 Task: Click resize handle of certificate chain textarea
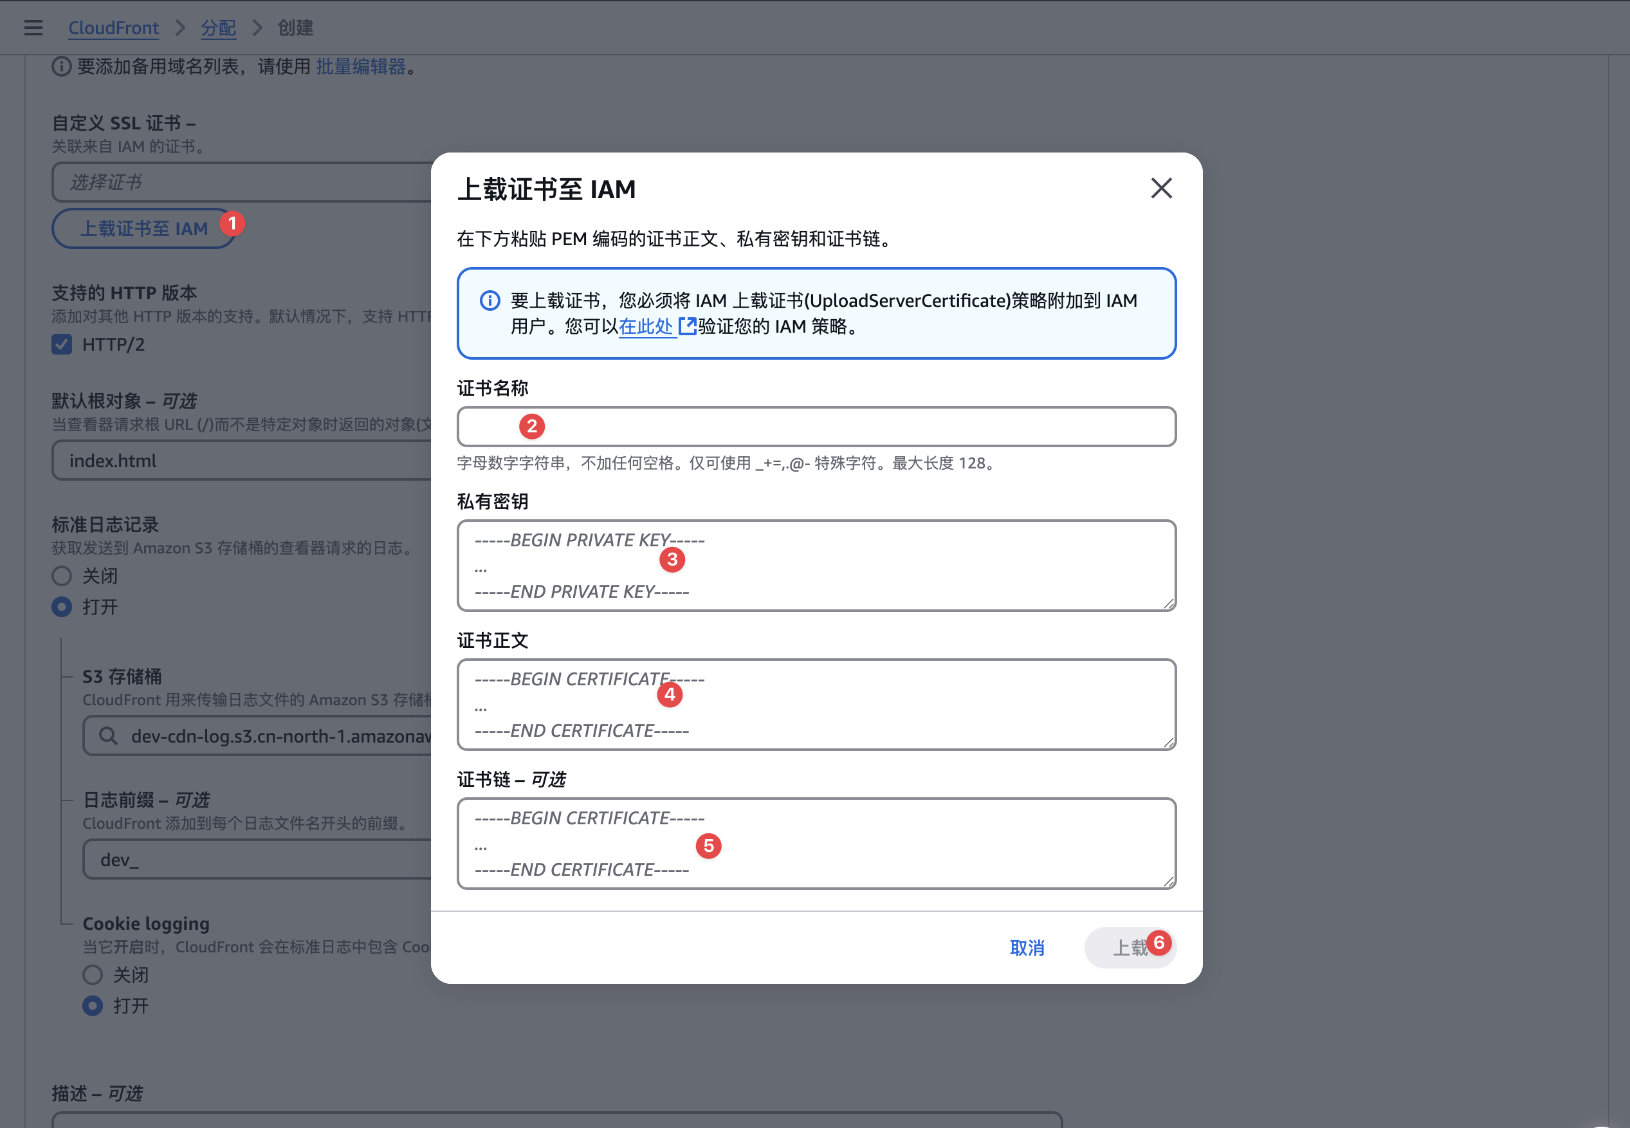click(x=1168, y=881)
